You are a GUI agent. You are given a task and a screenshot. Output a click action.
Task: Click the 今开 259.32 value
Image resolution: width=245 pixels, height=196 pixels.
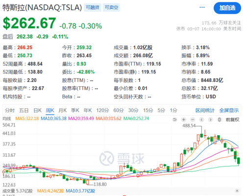tap(84, 48)
